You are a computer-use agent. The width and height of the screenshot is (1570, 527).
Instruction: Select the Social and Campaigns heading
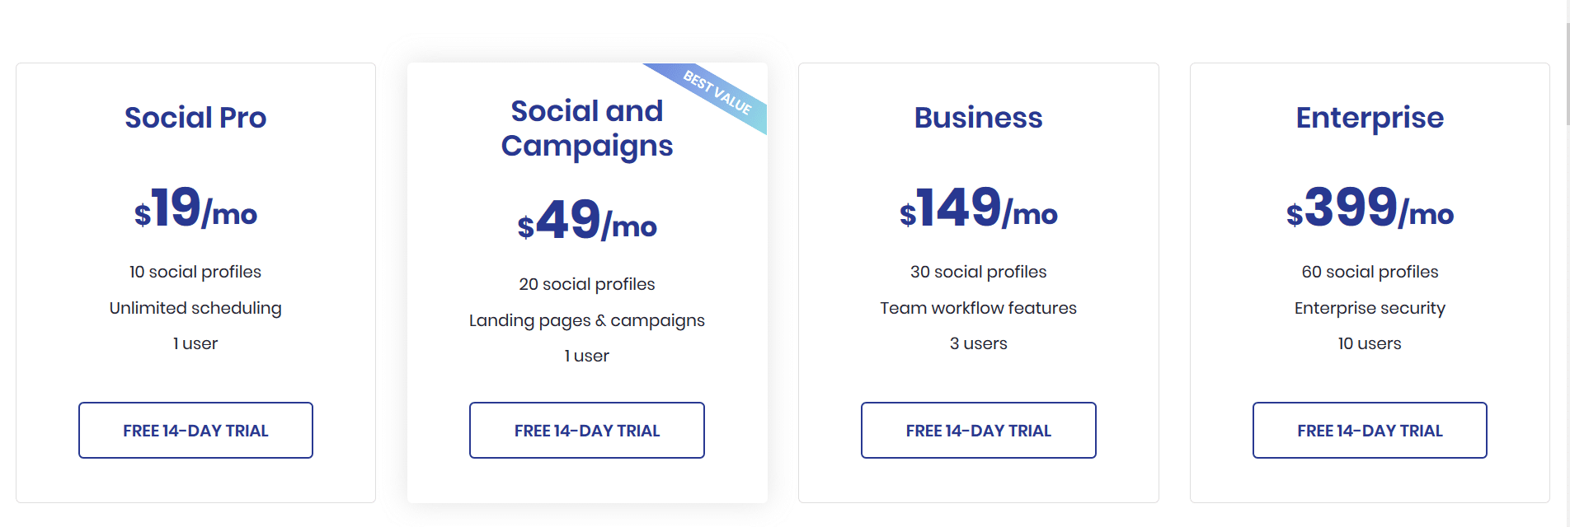tap(587, 128)
